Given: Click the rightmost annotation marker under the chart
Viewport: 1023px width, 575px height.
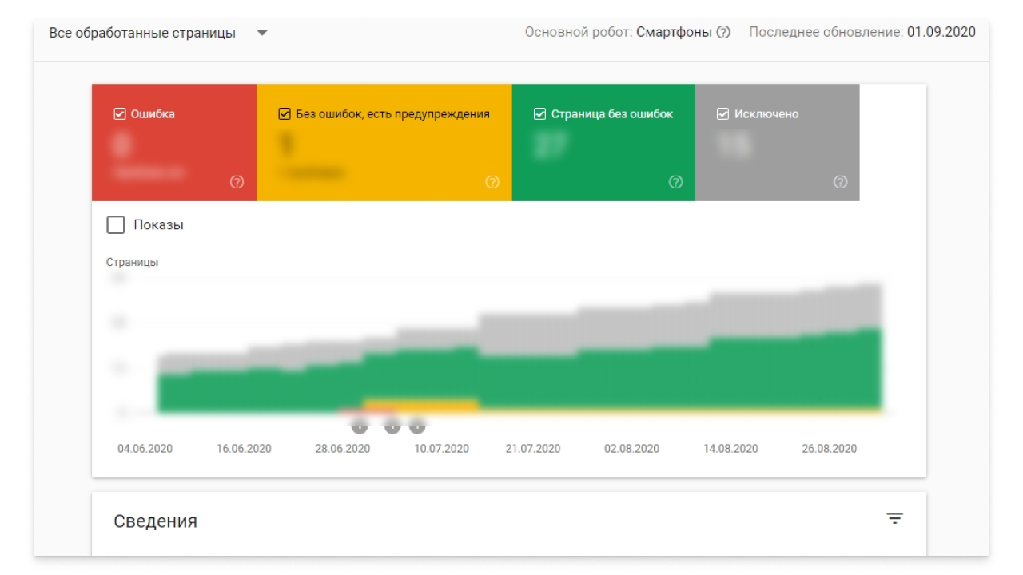Looking at the screenshot, I should 417,425.
